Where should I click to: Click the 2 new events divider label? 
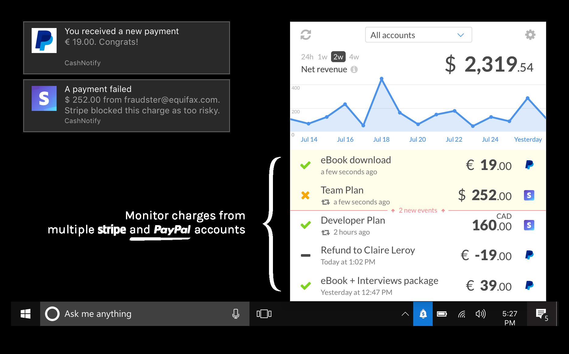tap(418, 211)
